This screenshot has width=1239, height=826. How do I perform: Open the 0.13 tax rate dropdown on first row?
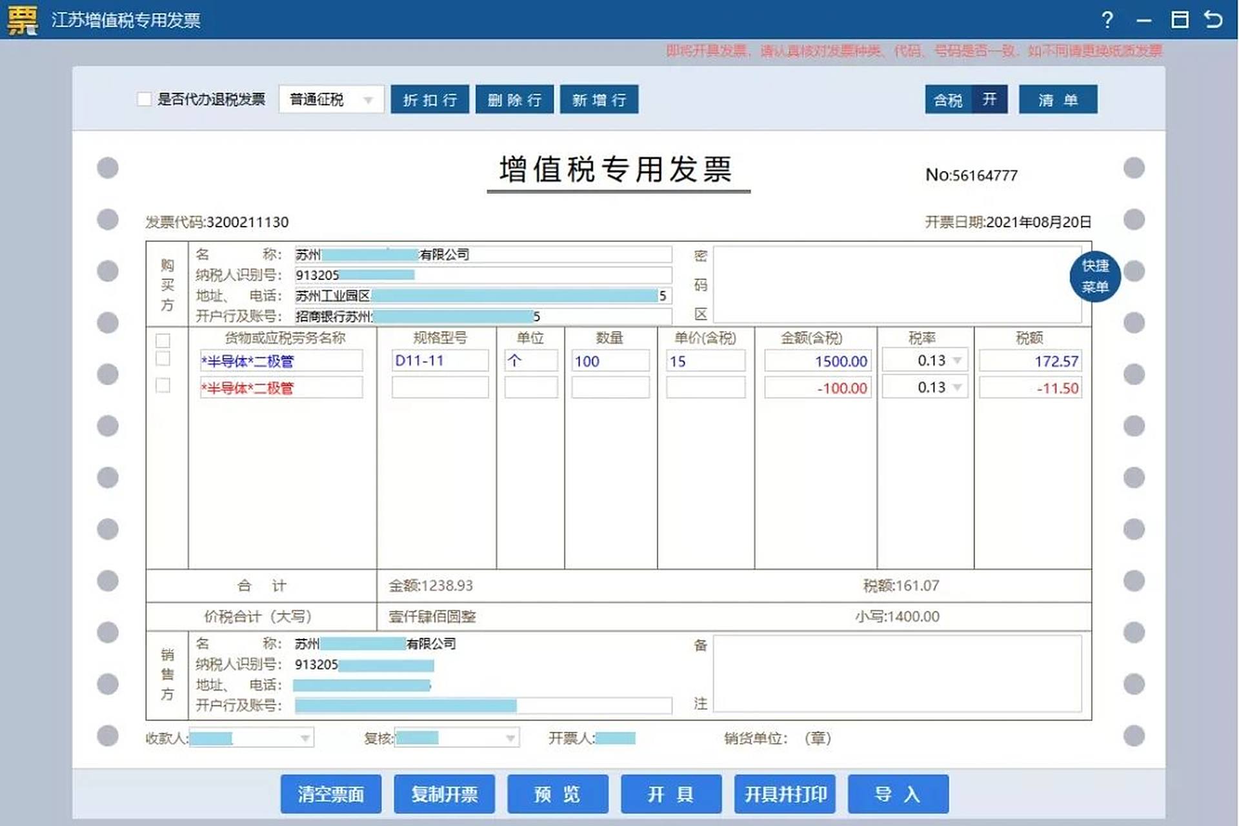point(957,361)
